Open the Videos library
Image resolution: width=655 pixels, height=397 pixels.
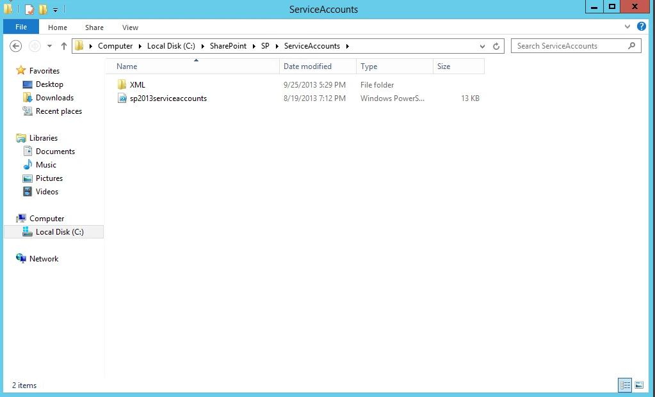[x=47, y=191]
